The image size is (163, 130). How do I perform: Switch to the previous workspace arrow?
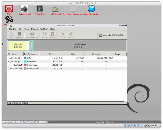(x=4, y=122)
